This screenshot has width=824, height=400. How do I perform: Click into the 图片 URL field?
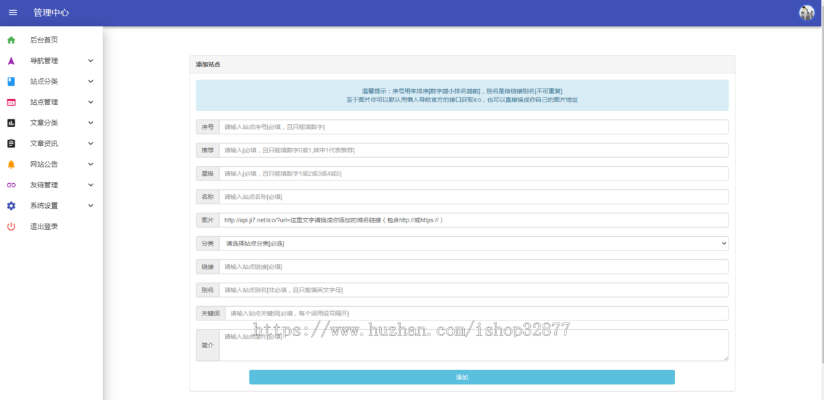[474, 220]
